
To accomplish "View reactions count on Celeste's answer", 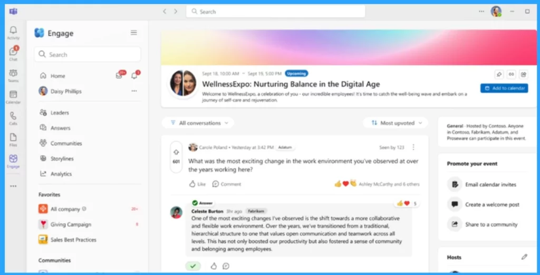I will (x=407, y=203).
